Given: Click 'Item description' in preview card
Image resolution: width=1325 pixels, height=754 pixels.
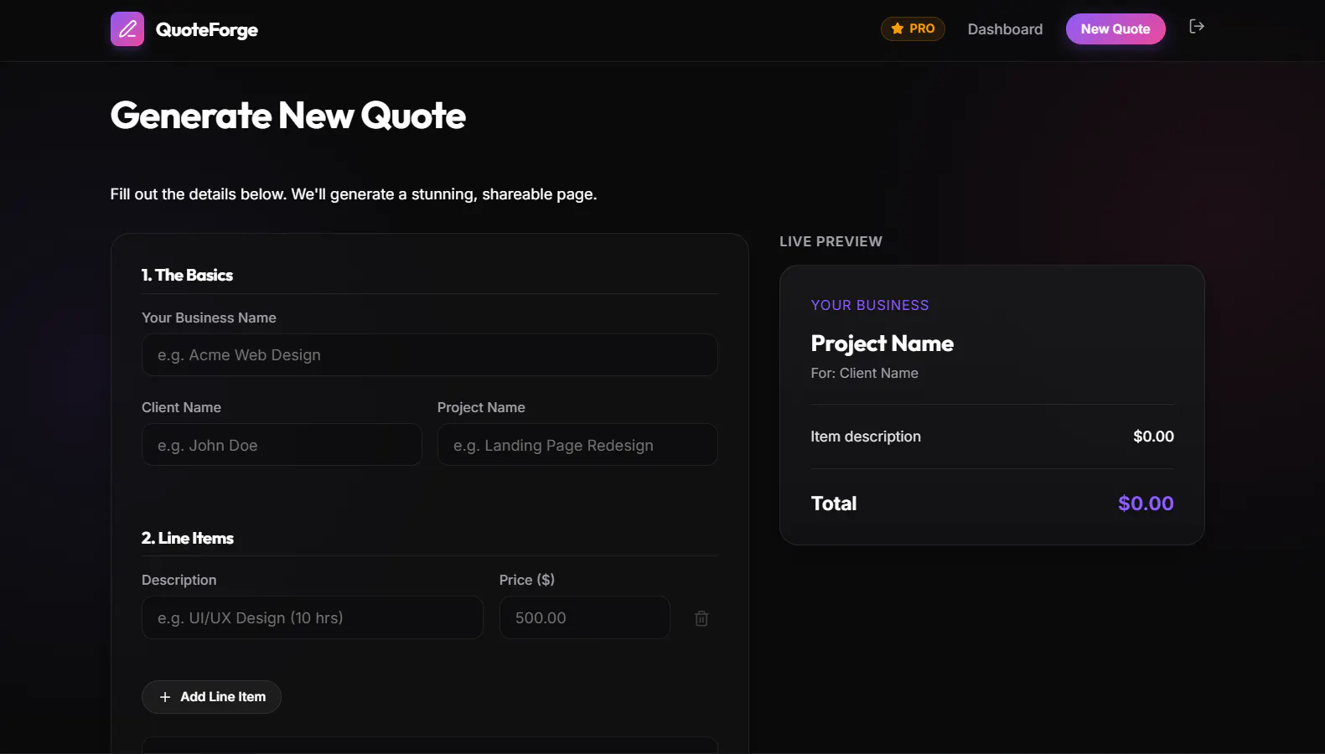Looking at the screenshot, I should [866, 436].
